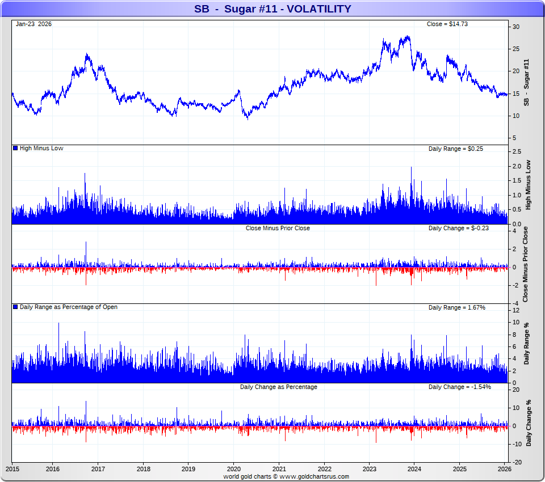The image size is (545, 482).
Task: Click the 'Daily Range %' vertical axis title
Action: [x=526, y=344]
